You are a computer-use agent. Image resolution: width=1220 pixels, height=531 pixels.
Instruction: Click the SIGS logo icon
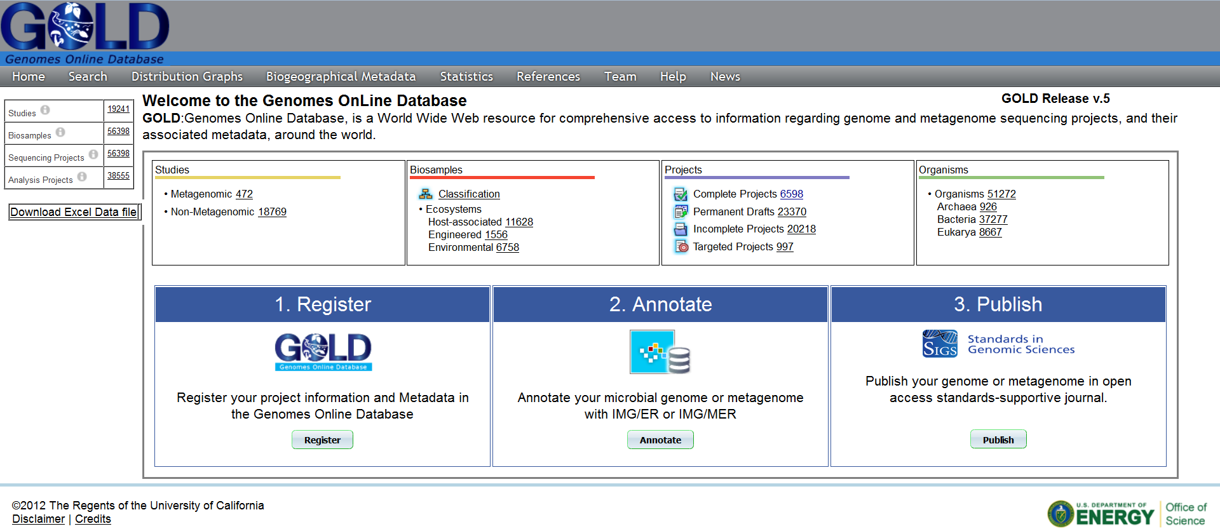(940, 344)
